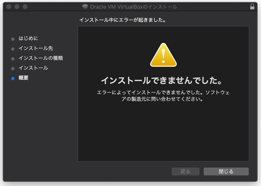Click the lock icon in title bar
This screenshot has width=261, height=186.
tap(252, 7)
